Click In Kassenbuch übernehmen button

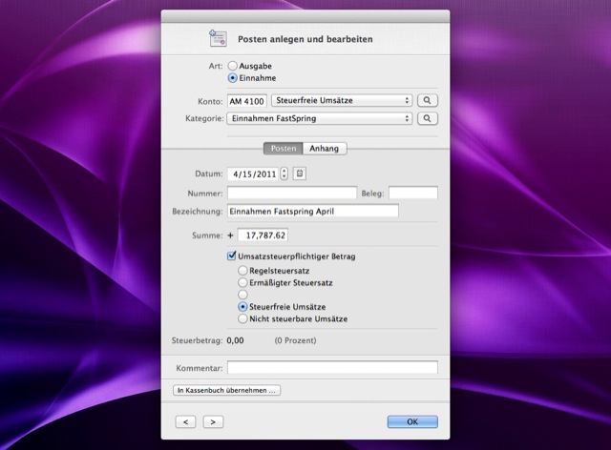226,390
